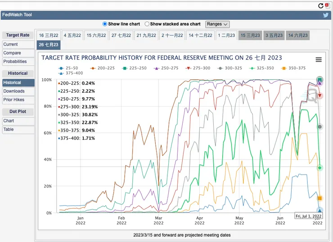Click the Target Rate section header
The height and width of the screenshot is (242, 333).
click(18, 35)
